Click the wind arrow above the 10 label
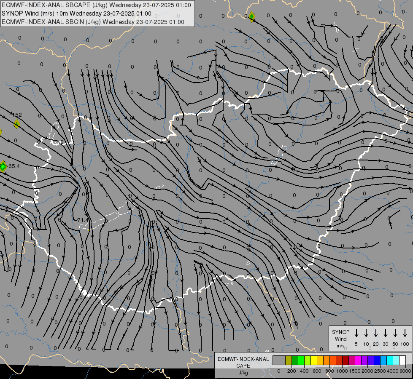Viewport: 413px width, 379px height. (x=366, y=333)
